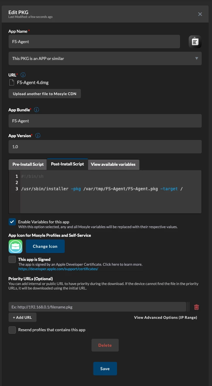Viewport: 212px width, 386px height.
Task: Click the #!/bin/sh line in script editor
Action: tap(32, 176)
